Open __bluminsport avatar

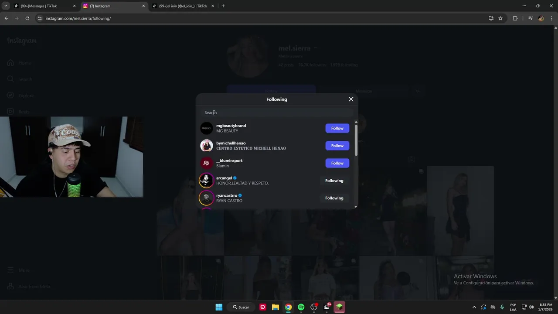(x=206, y=163)
